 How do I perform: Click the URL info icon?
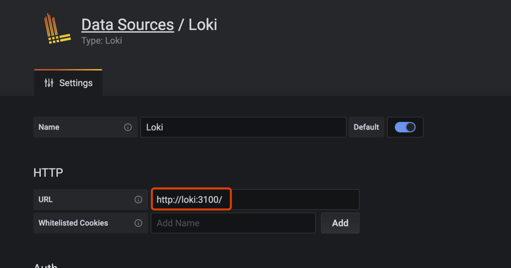coord(138,199)
